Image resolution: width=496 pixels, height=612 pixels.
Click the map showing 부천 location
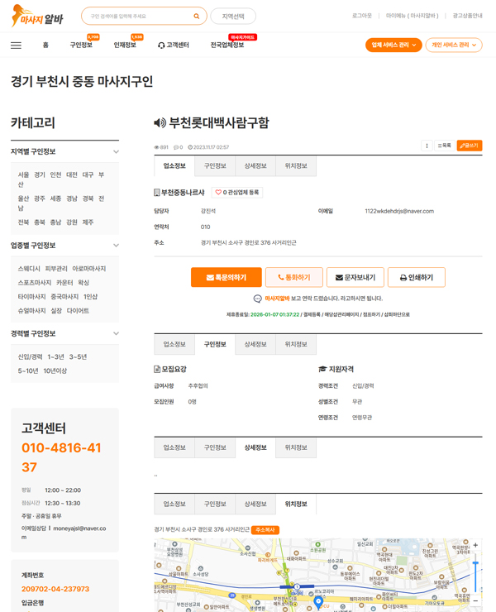tap(318, 576)
